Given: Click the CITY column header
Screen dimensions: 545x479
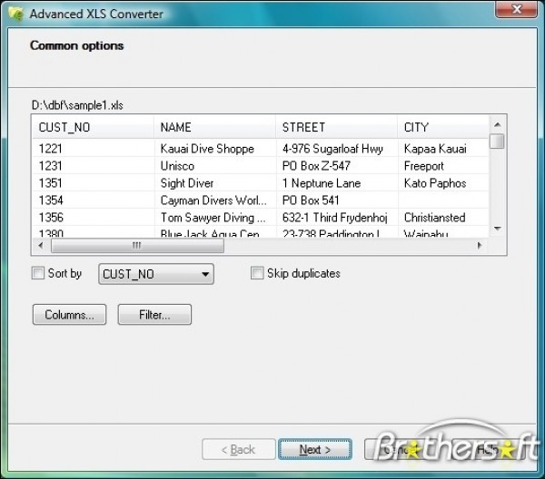Looking at the screenshot, I should pos(443,127).
